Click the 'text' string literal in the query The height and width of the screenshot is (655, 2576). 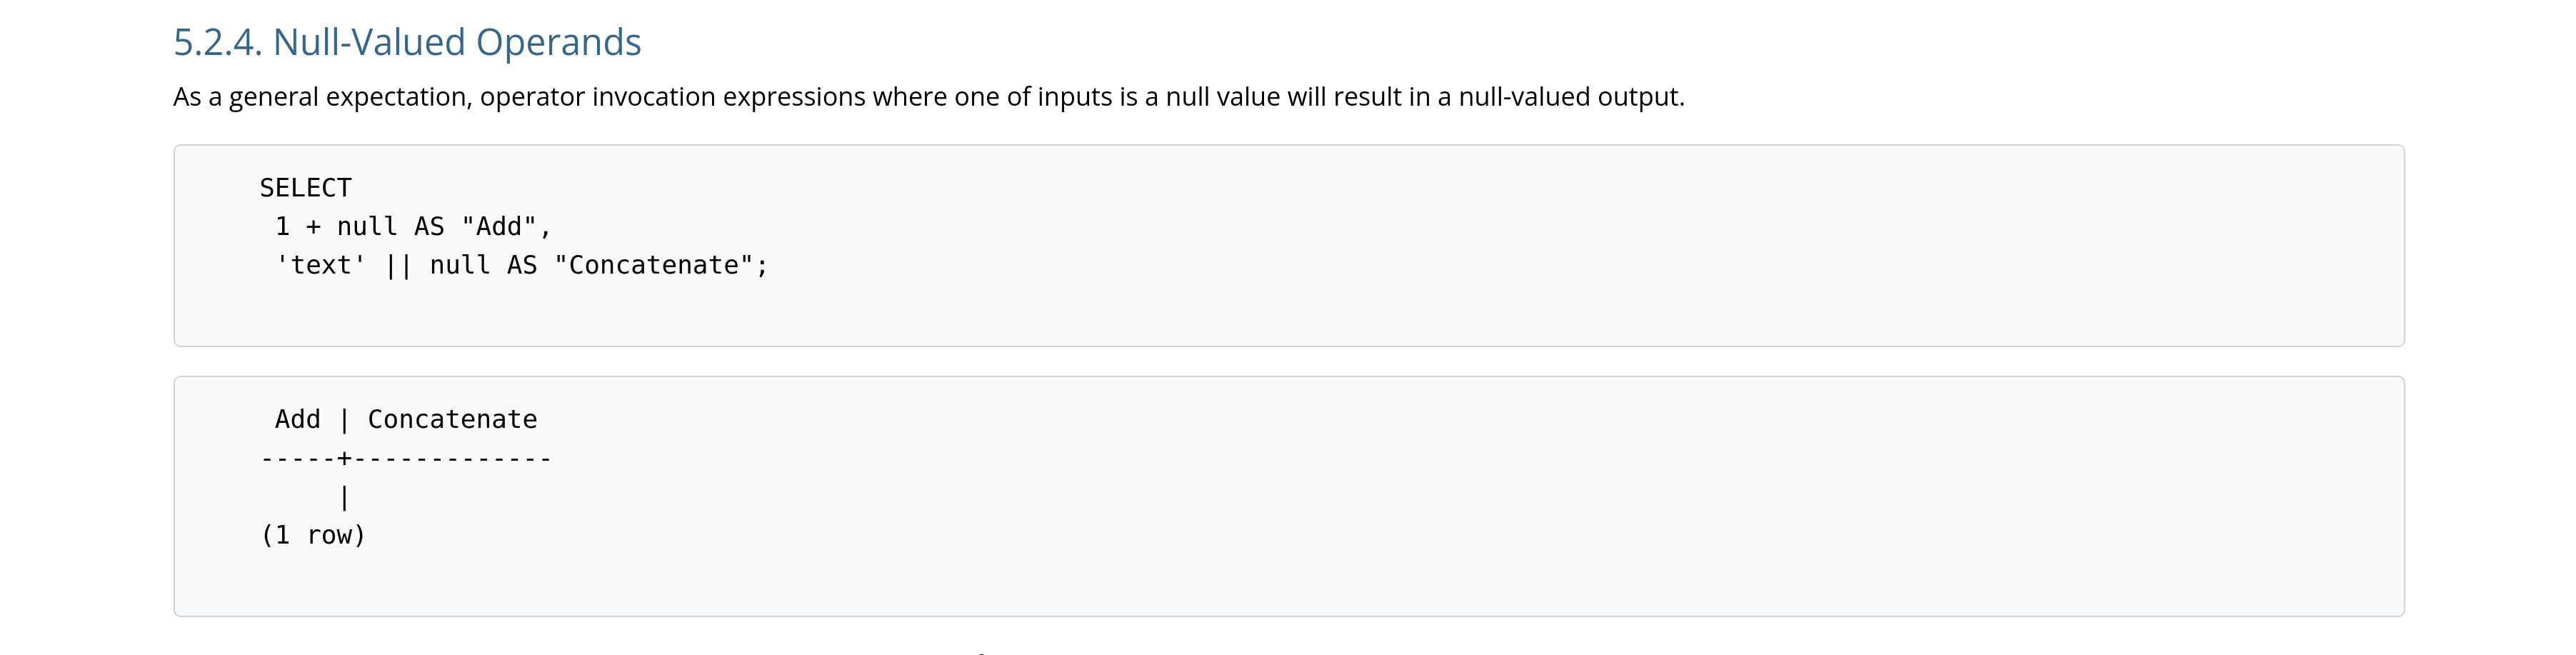tap(321, 266)
